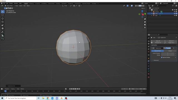Viewport: 178px width, 100px height.
Task: Open the Add menu in viewport header
Action: pyautogui.click(x=24, y=6)
